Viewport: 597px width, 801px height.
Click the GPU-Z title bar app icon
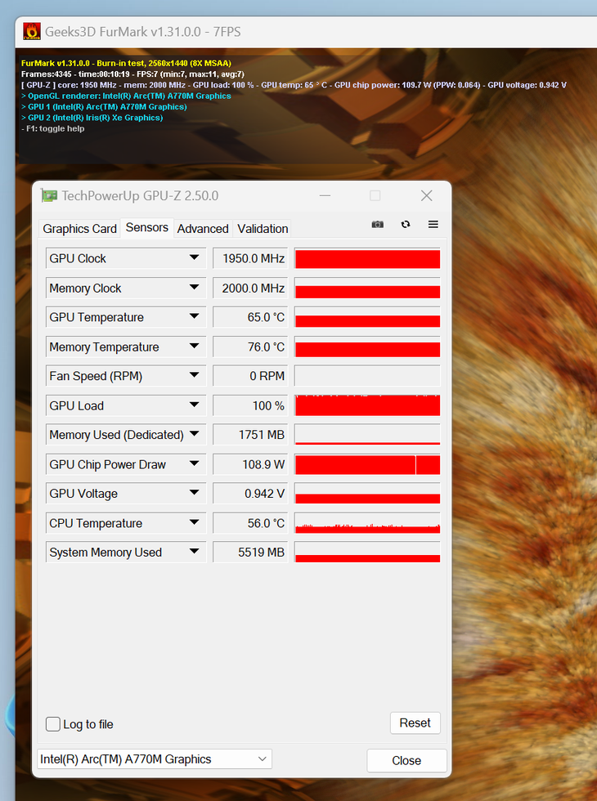[49, 195]
